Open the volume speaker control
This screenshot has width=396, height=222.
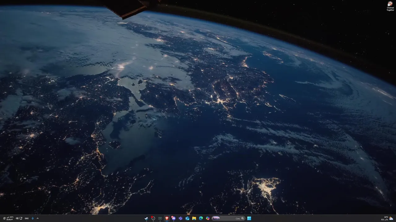17,218
